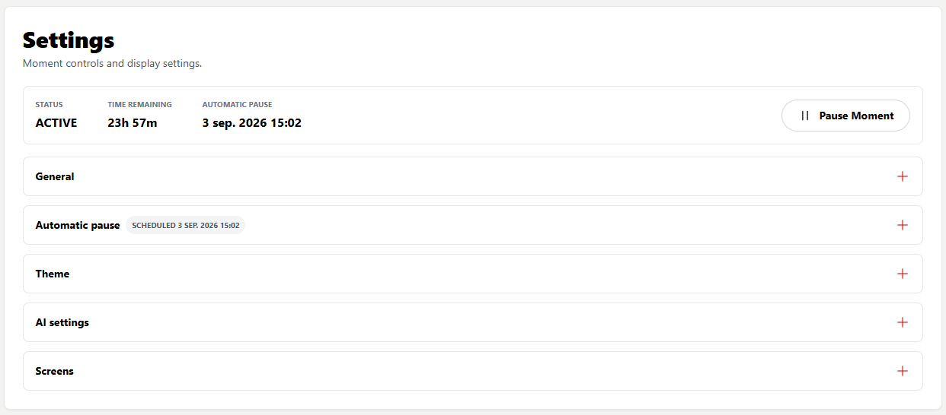Click the Automatic Pause status label
Screen dimensions: 946x415
(237, 104)
